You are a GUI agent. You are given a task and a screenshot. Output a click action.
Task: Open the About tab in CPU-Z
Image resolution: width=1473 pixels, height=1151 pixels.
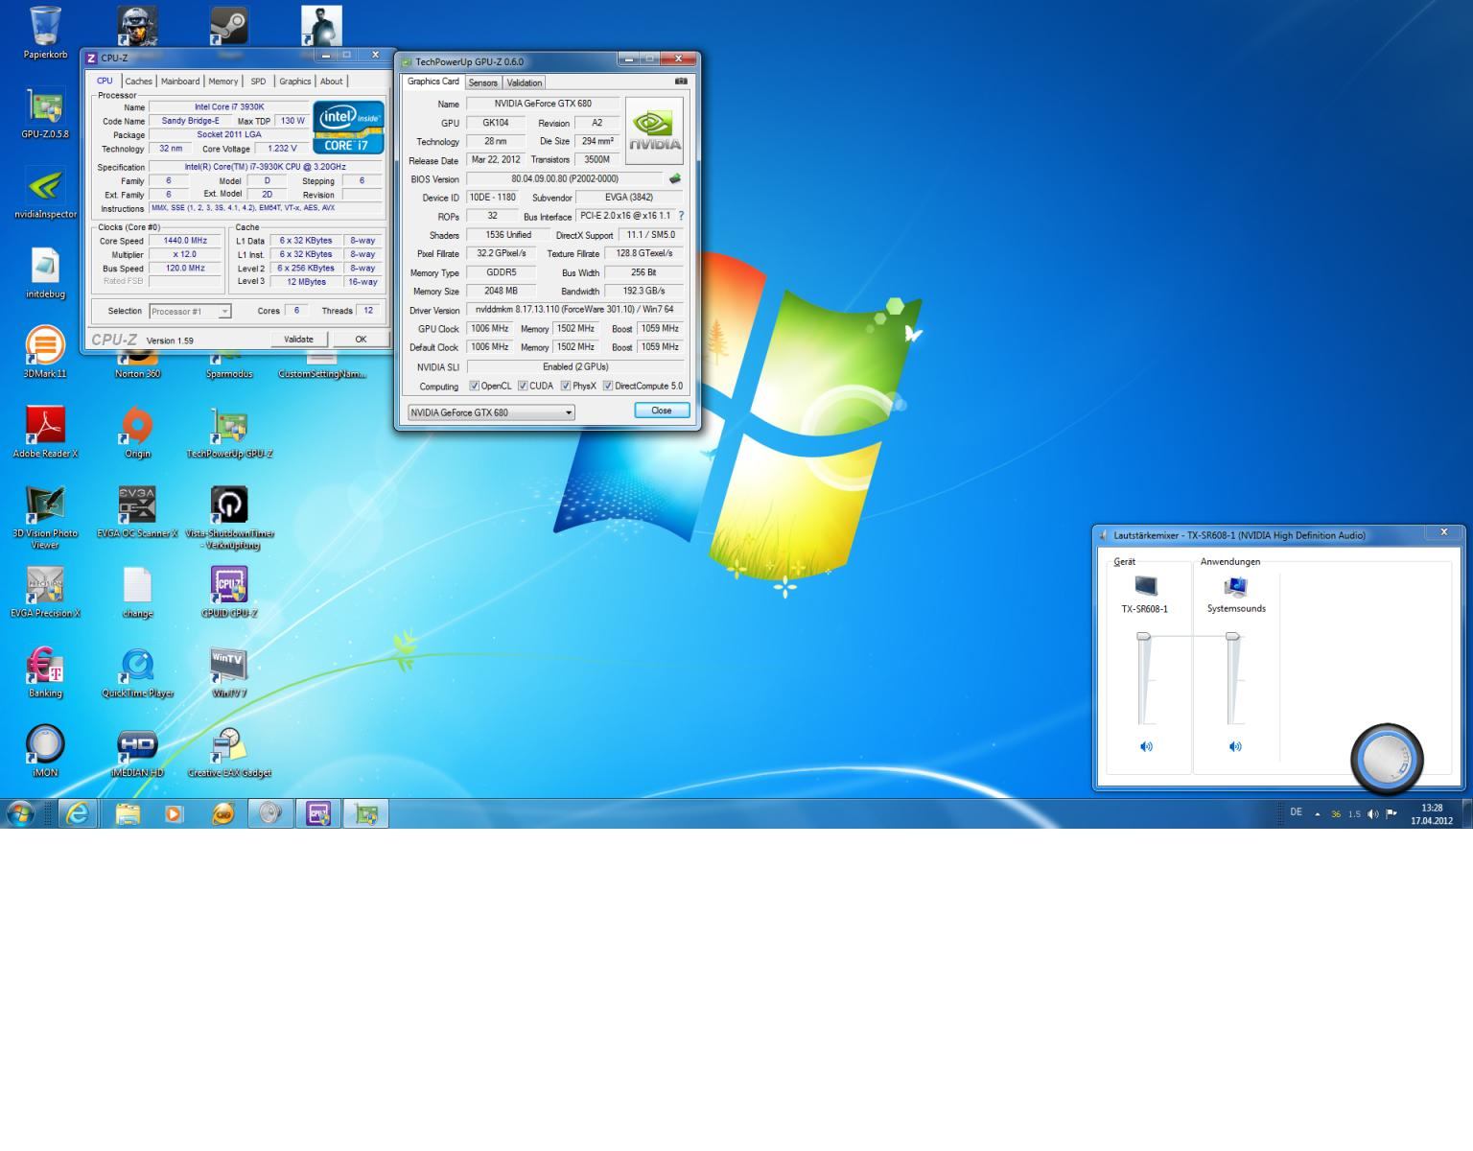click(332, 82)
